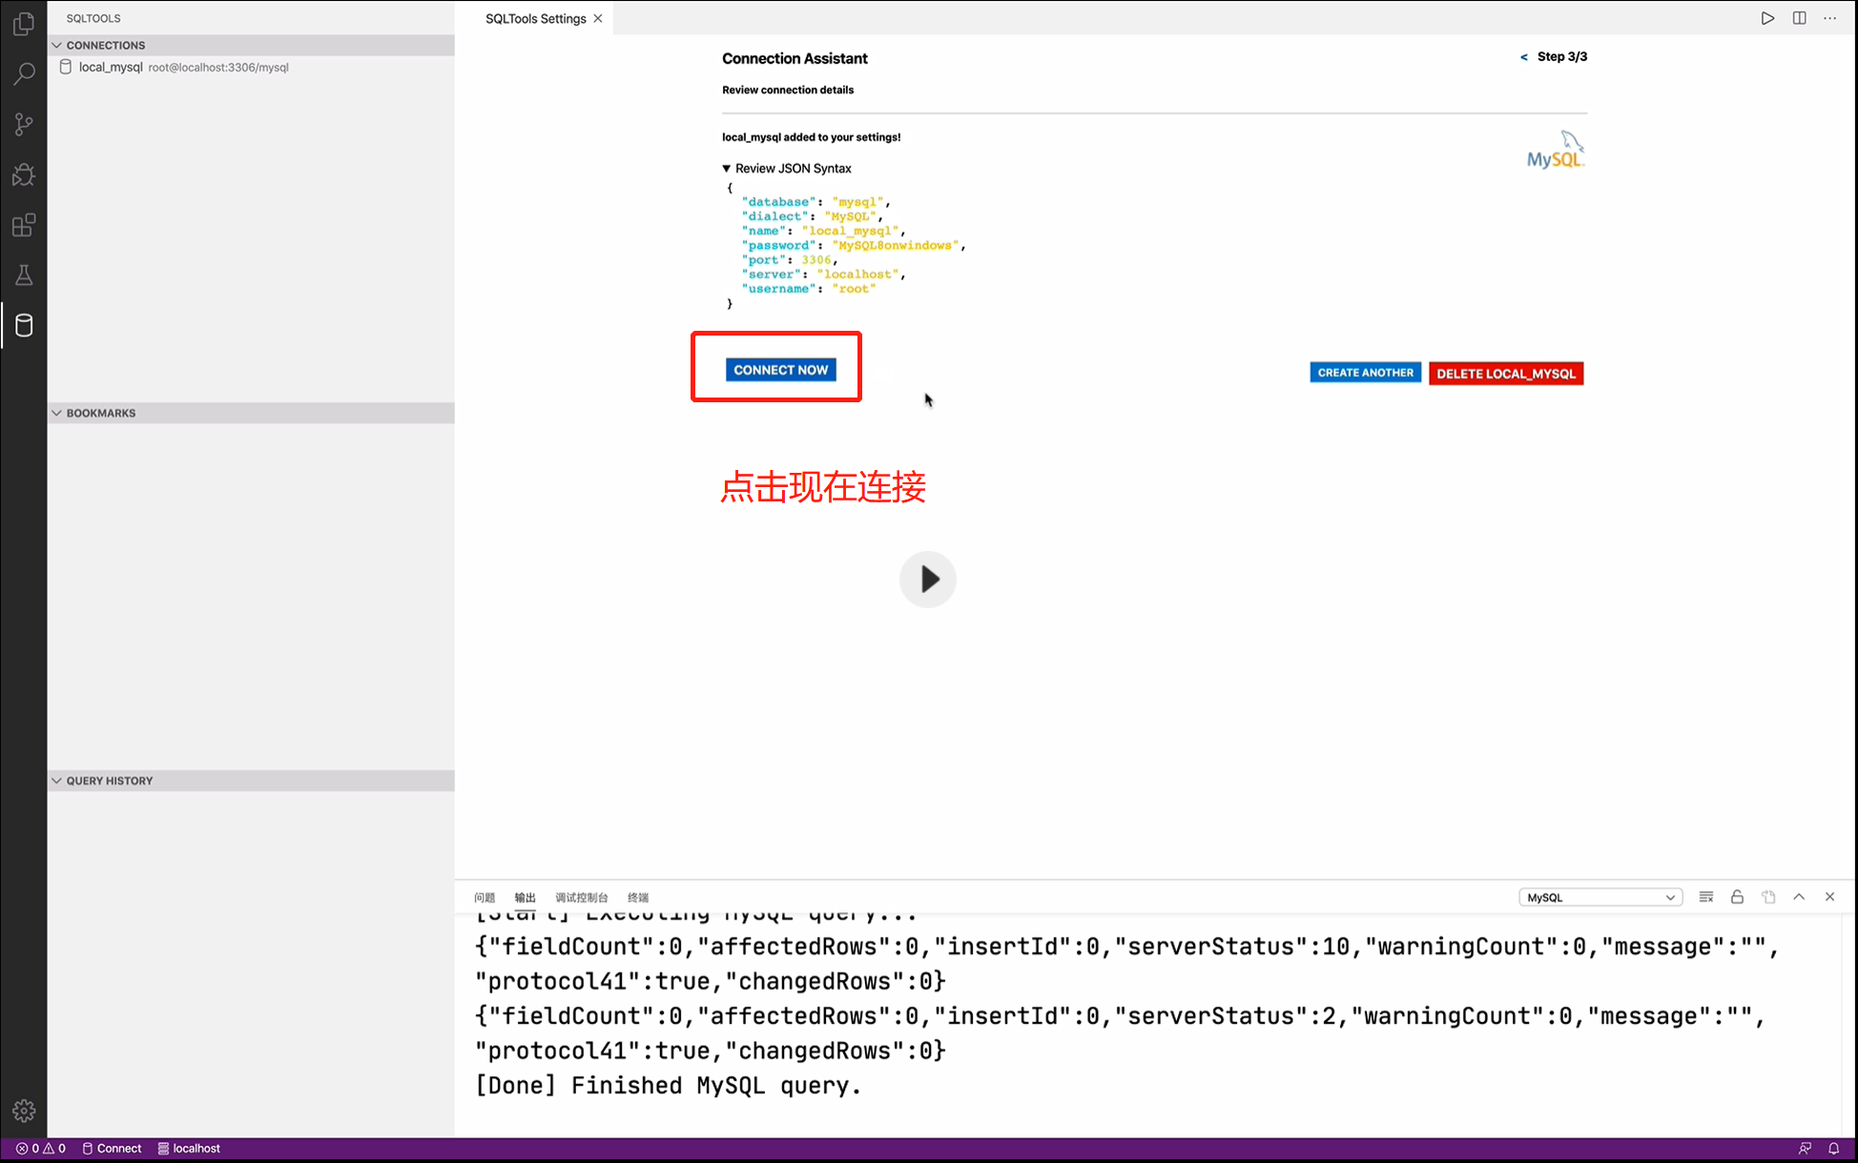Viewport: 1858px width, 1163px height.
Task: Select the 输出 output tab
Action: tap(525, 898)
